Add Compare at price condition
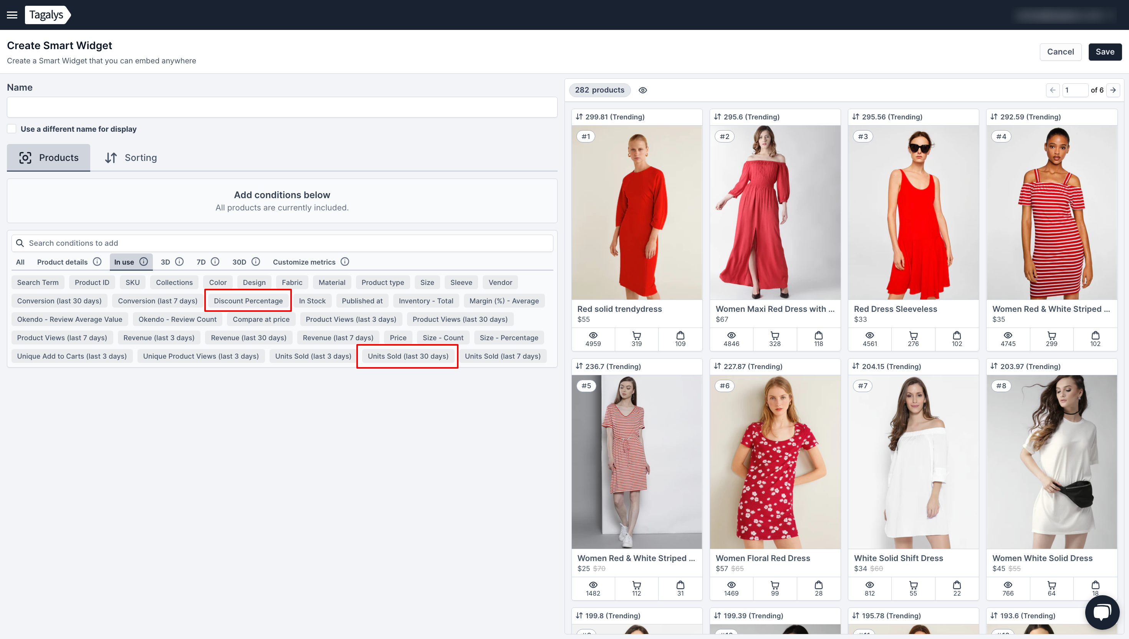Screen dimensions: 1129x639 point(261,319)
